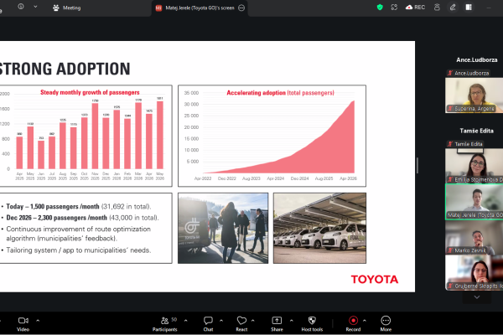Open the Participants panel

164,324
